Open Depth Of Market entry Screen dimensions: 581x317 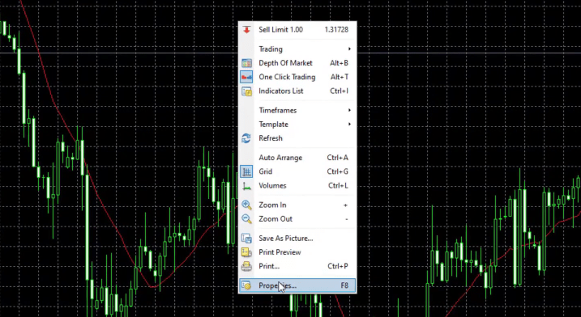coord(297,63)
